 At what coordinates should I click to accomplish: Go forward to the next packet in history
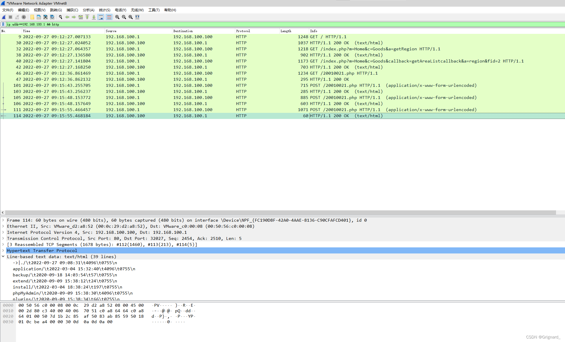pyautogui.click(x=74, y=17)
